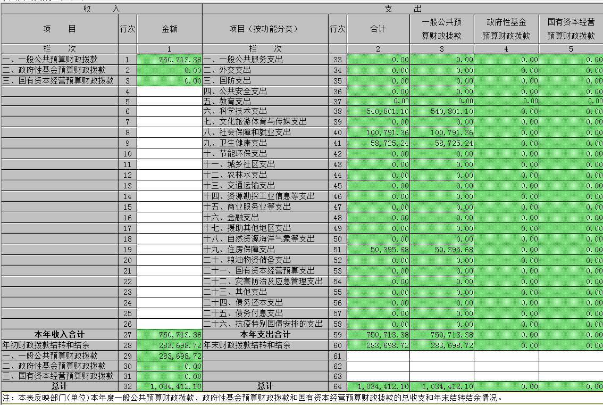Select the 国有资本经营预算财政拨款 amount cell in row 31

tap(169, 376)
